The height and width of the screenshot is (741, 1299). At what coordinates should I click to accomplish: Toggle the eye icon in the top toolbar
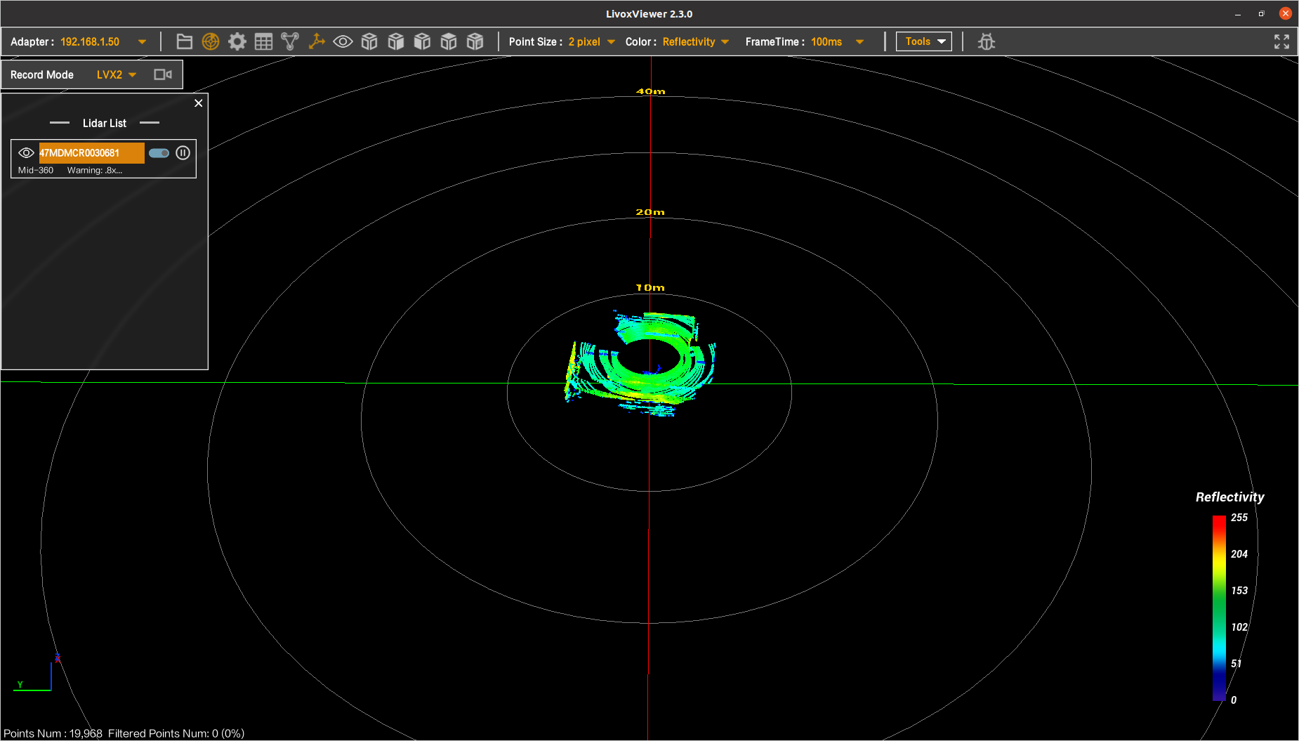[343, 41]
